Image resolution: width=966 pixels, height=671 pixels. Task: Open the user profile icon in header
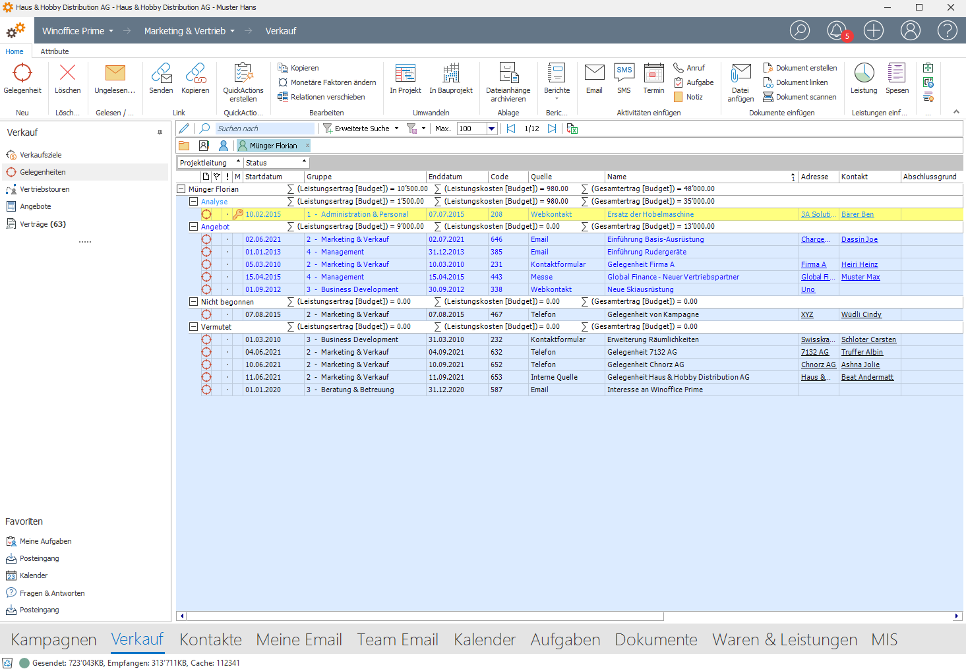click(911, 30)
